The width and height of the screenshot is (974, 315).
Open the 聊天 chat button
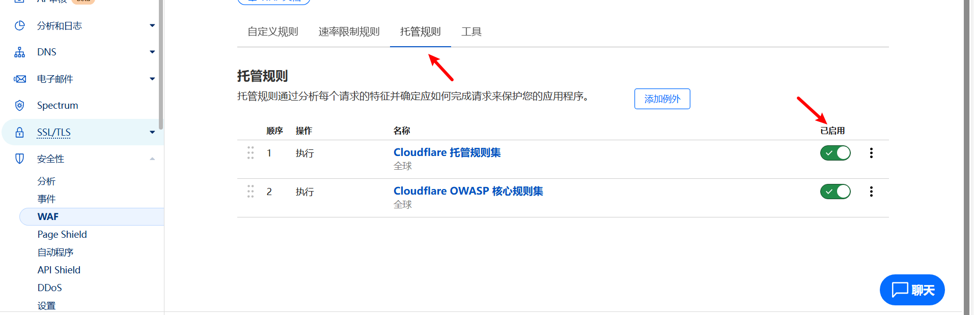coord(912,290)
